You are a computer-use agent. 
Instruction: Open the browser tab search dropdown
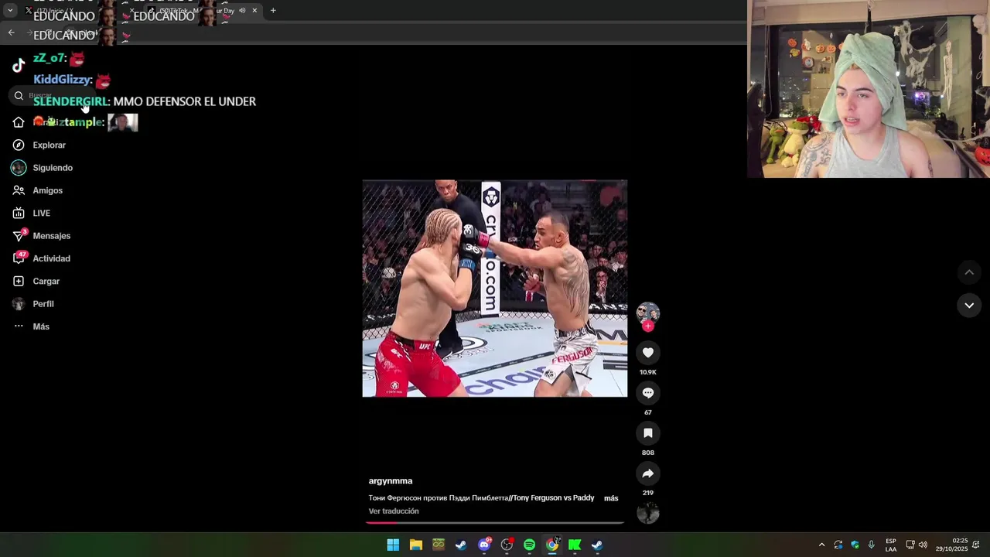[10, 11]
